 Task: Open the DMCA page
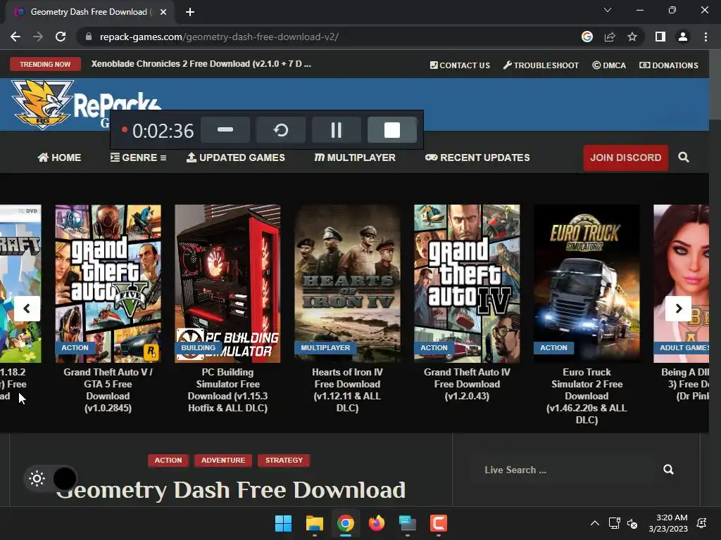click(609, 65)
